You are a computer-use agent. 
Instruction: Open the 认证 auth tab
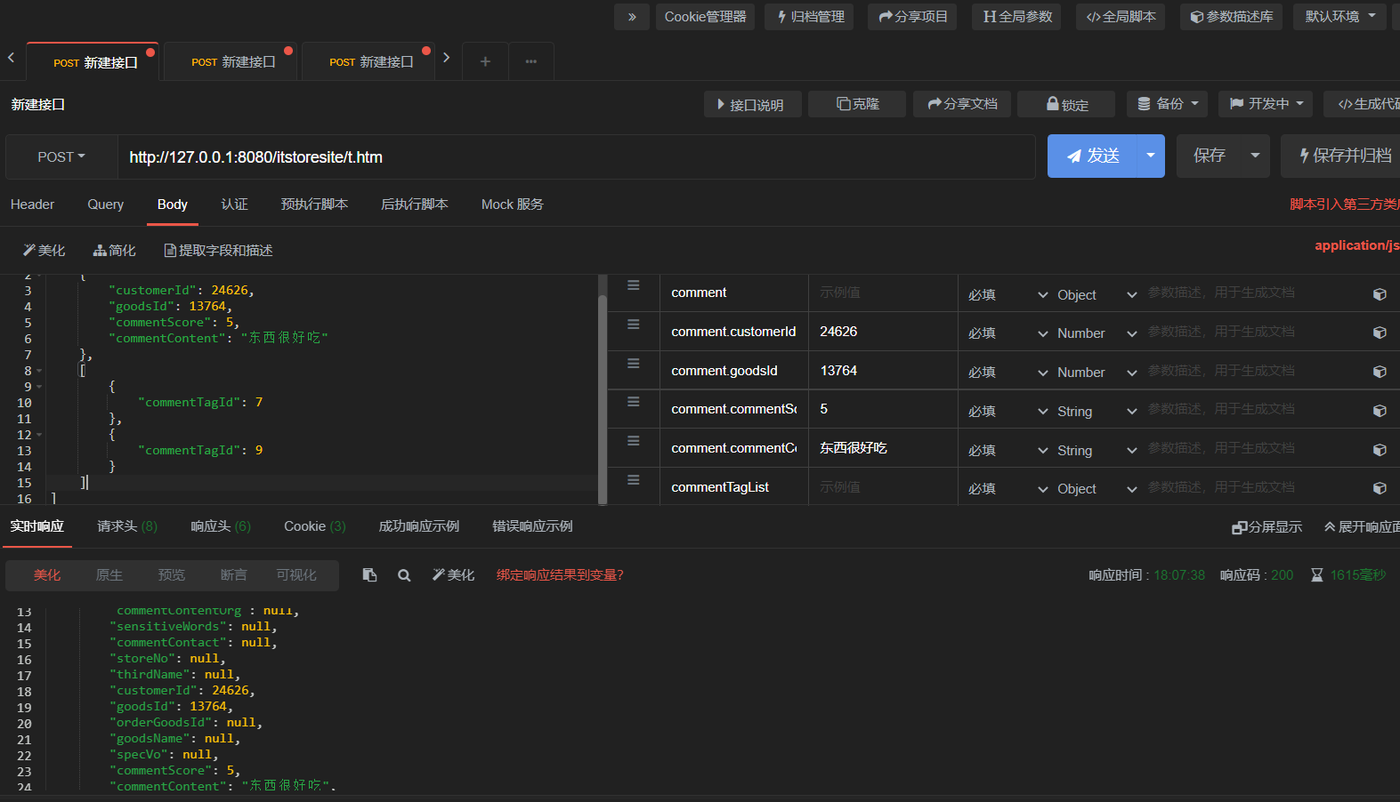click(x=235, y=205)
